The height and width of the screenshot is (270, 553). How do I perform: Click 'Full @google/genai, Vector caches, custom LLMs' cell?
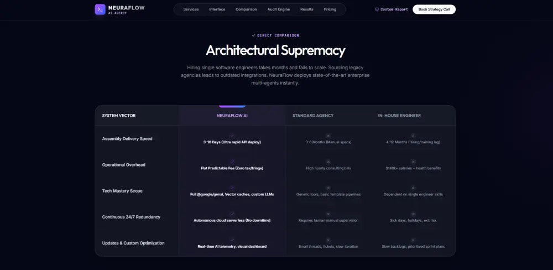click(232, 194)
